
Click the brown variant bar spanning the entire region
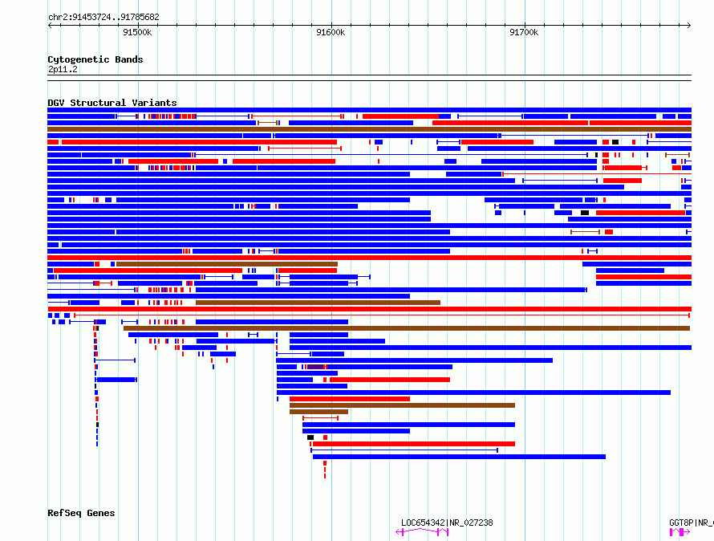(369, 129)
